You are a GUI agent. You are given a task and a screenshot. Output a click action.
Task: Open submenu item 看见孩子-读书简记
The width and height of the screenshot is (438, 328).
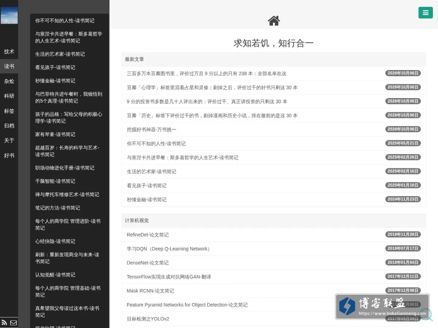[x=69, y=67]
